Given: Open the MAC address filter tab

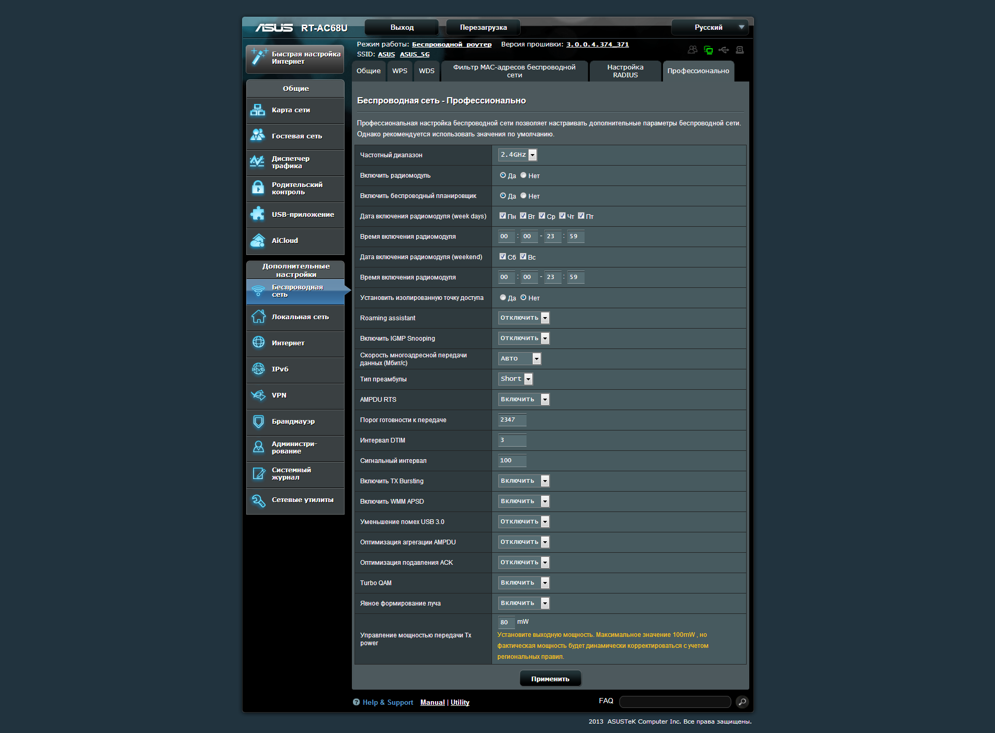Looking at the screenshot, I should [514, 71].
